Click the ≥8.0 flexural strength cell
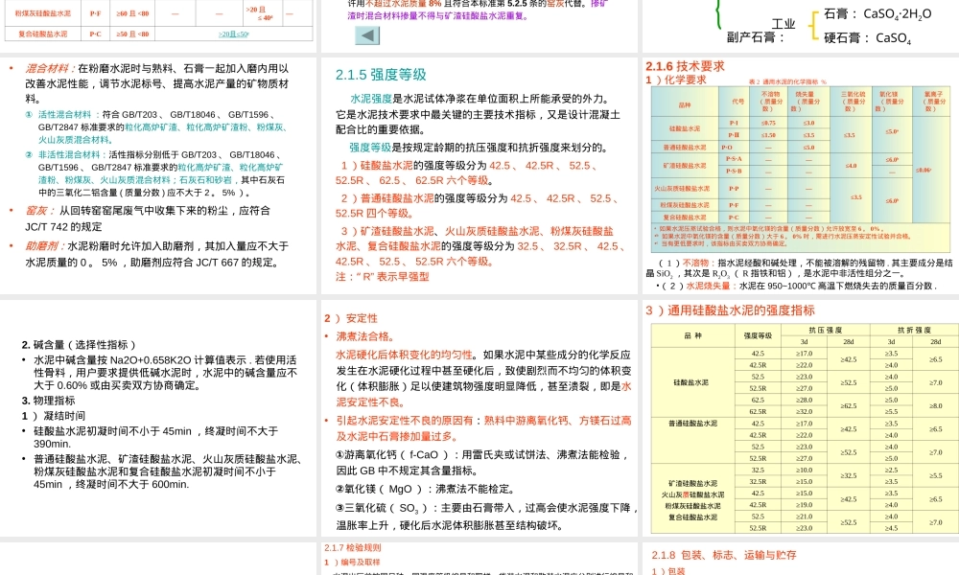 click(936, 405)
